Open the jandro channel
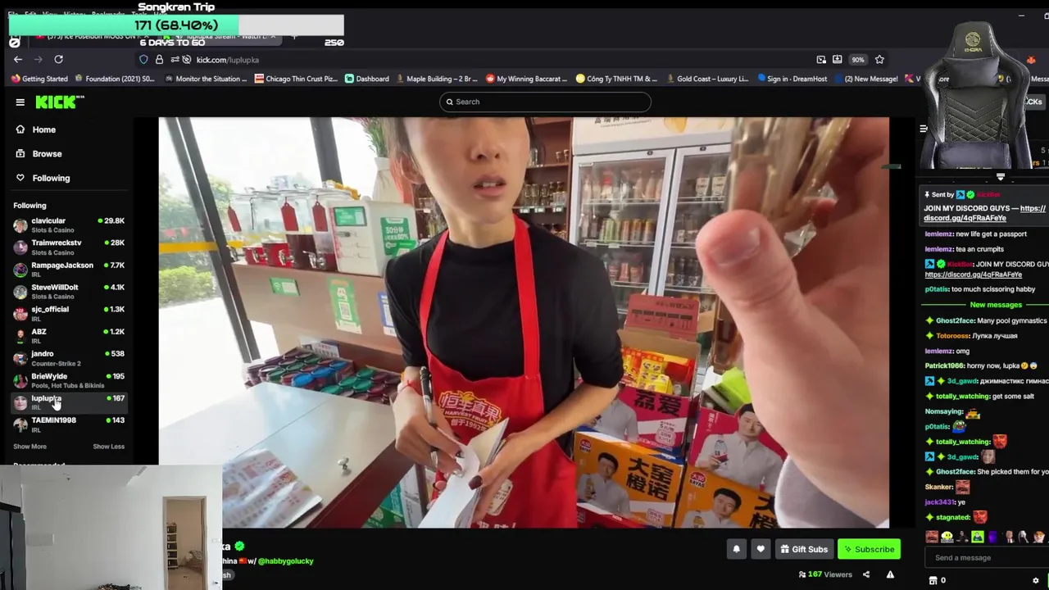The image size is (1049, 590). (69, 357)
